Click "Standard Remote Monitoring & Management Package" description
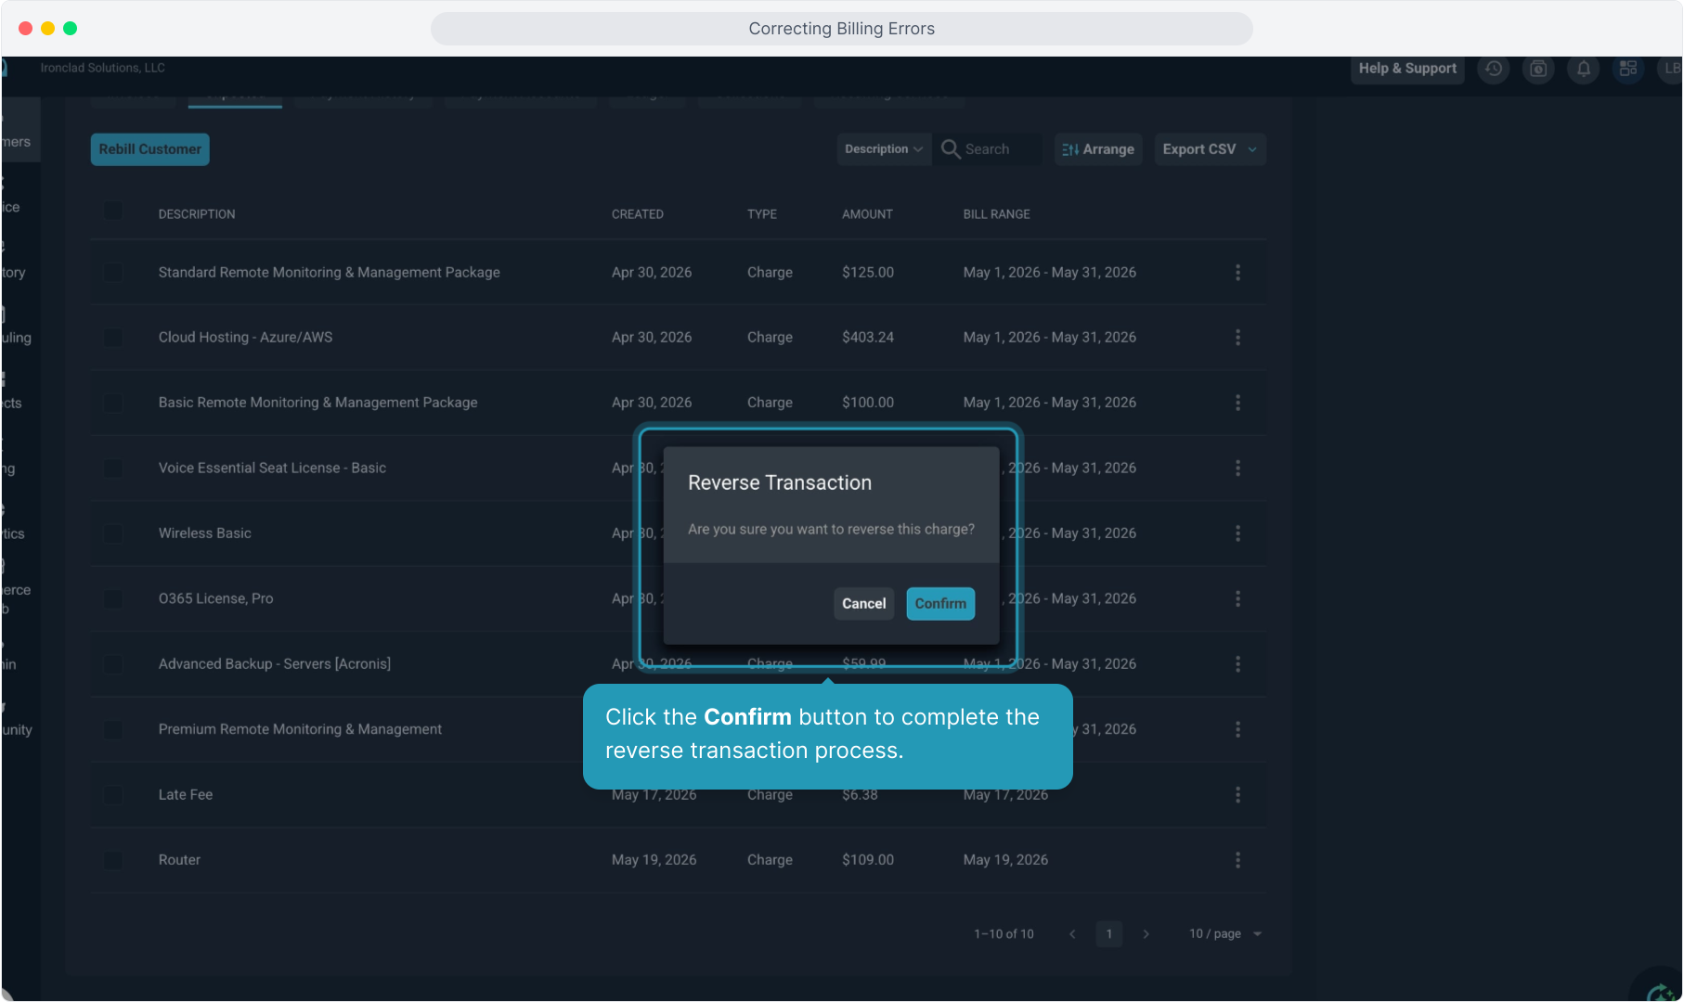Image resolution: width=1684 pixels, height=1002 pixels. point(330,273)
